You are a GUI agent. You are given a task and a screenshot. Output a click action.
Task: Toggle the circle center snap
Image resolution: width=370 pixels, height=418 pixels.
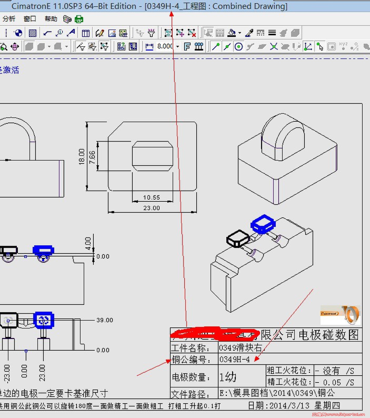click(x=239, y=47)
